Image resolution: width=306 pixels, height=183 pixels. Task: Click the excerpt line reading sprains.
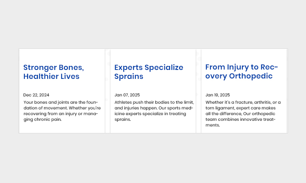point(122,120)
